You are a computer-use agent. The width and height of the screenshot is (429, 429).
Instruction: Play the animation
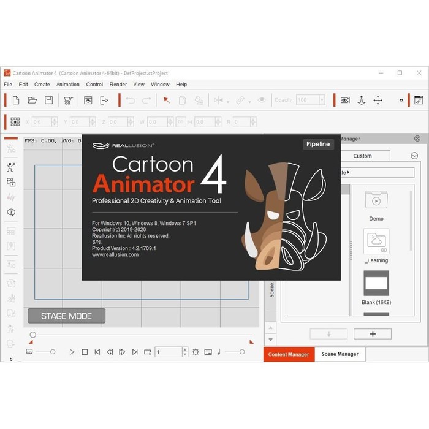tap(72, 352)
